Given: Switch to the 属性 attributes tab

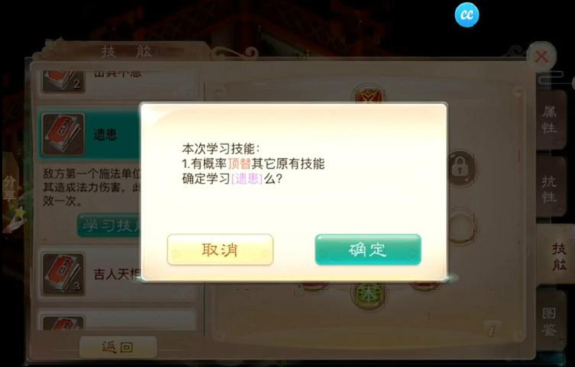Looking at the screenshot, I should (549, 120).
